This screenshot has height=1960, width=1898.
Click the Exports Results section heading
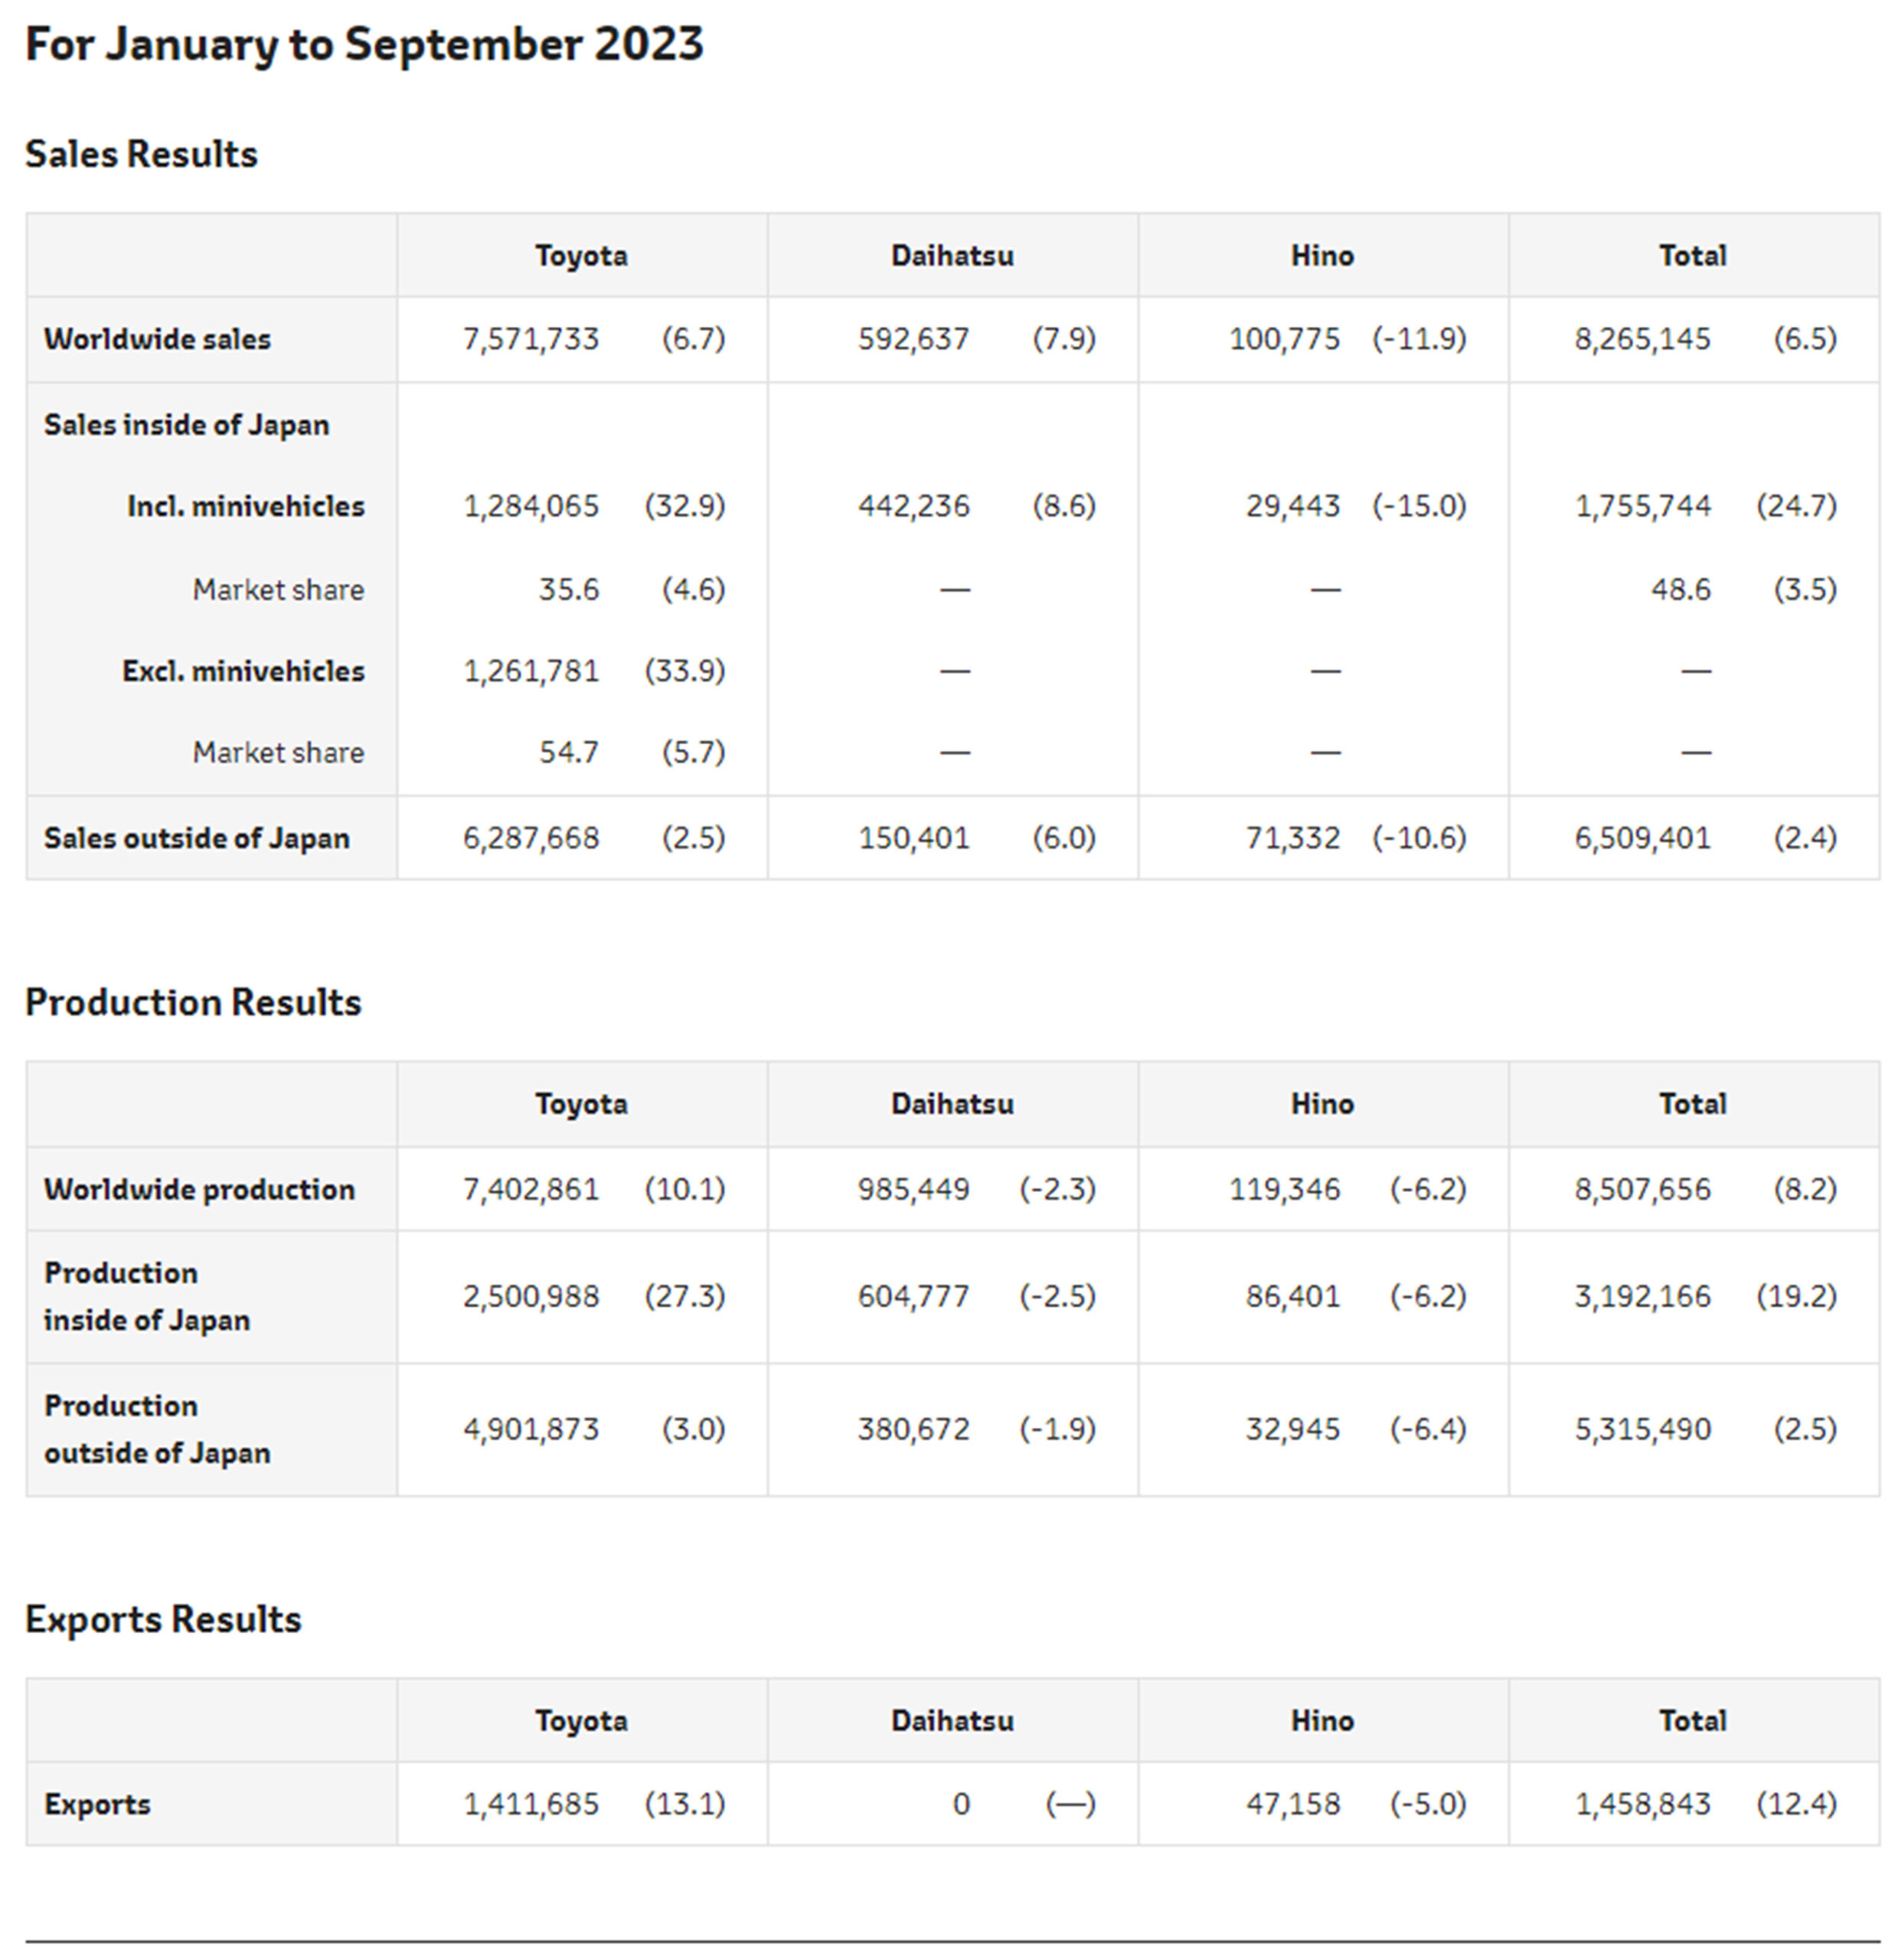[x=163, y=1619]
